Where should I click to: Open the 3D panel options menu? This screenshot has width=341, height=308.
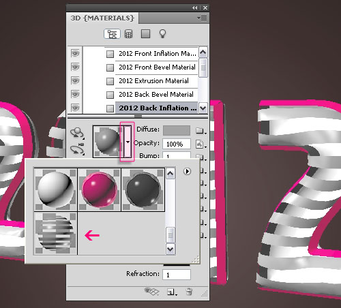click(x=202, y=18)
